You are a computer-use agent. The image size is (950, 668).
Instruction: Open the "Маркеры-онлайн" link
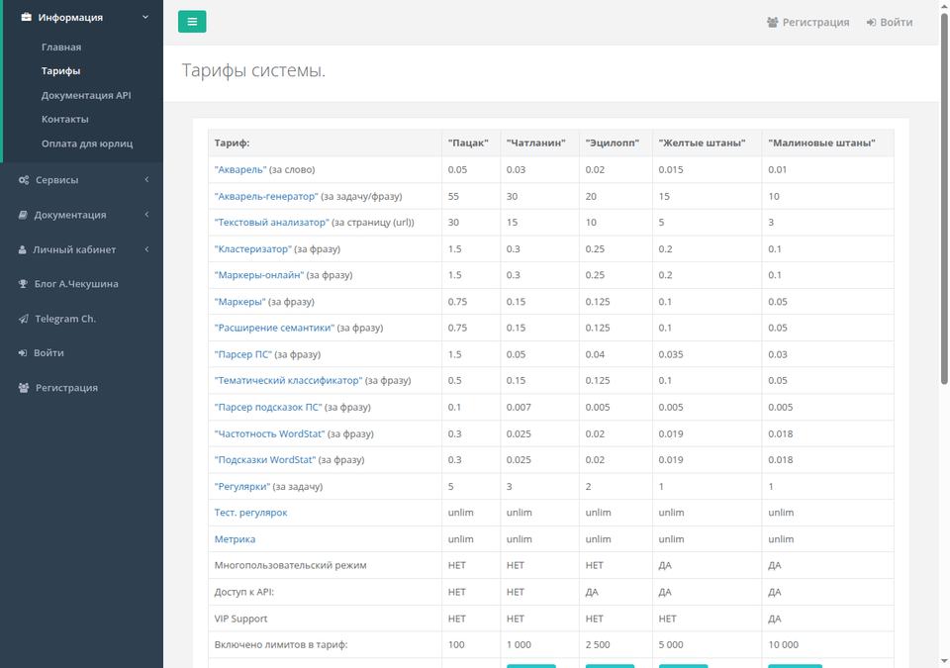point(259,275)
